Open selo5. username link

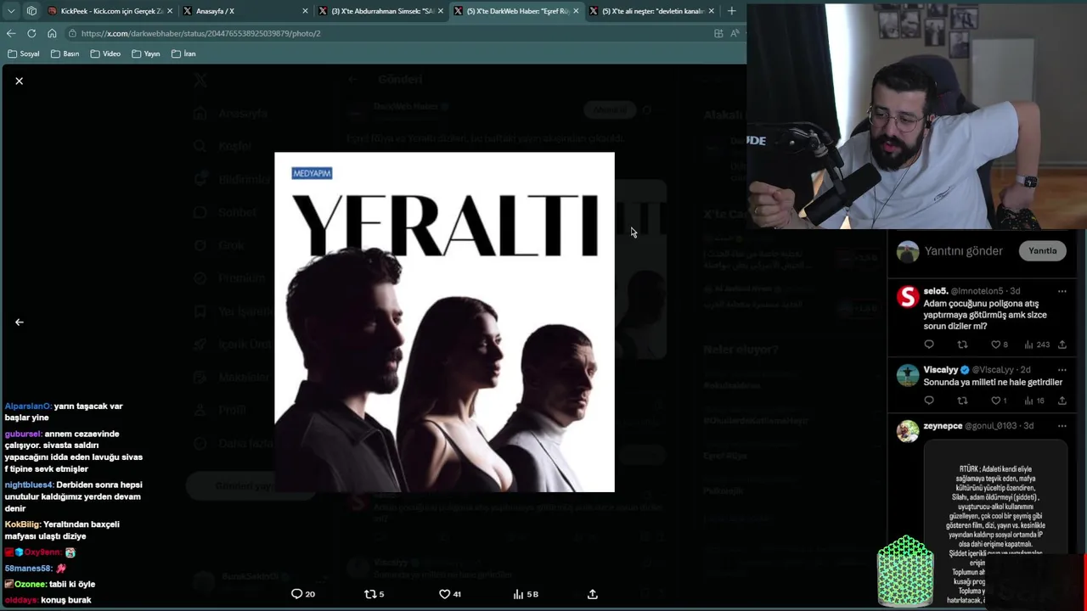click(x=935, y=291)
